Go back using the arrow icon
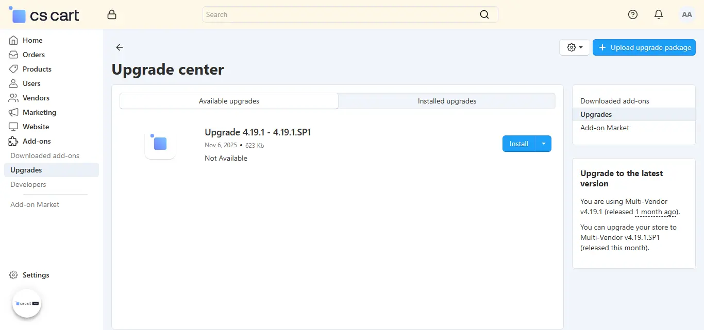 tap(119, 47)
